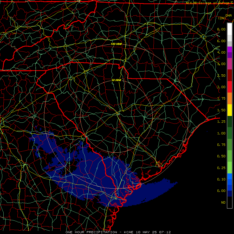Screen dimensions: 234x234
Task: Pick the orange legend swatch
Action: click(230, 99)
